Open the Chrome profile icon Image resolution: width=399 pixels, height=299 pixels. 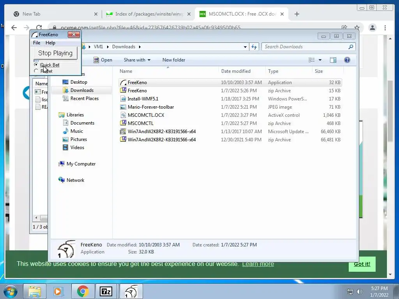pos(372,28)
